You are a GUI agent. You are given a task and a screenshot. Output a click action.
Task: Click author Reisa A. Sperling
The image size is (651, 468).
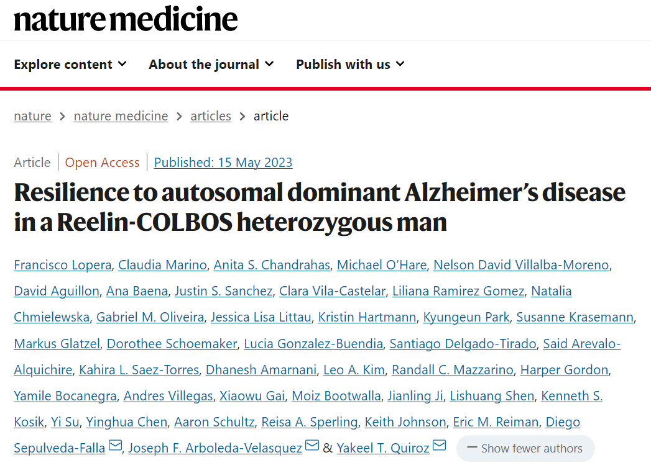coord(310,422)
